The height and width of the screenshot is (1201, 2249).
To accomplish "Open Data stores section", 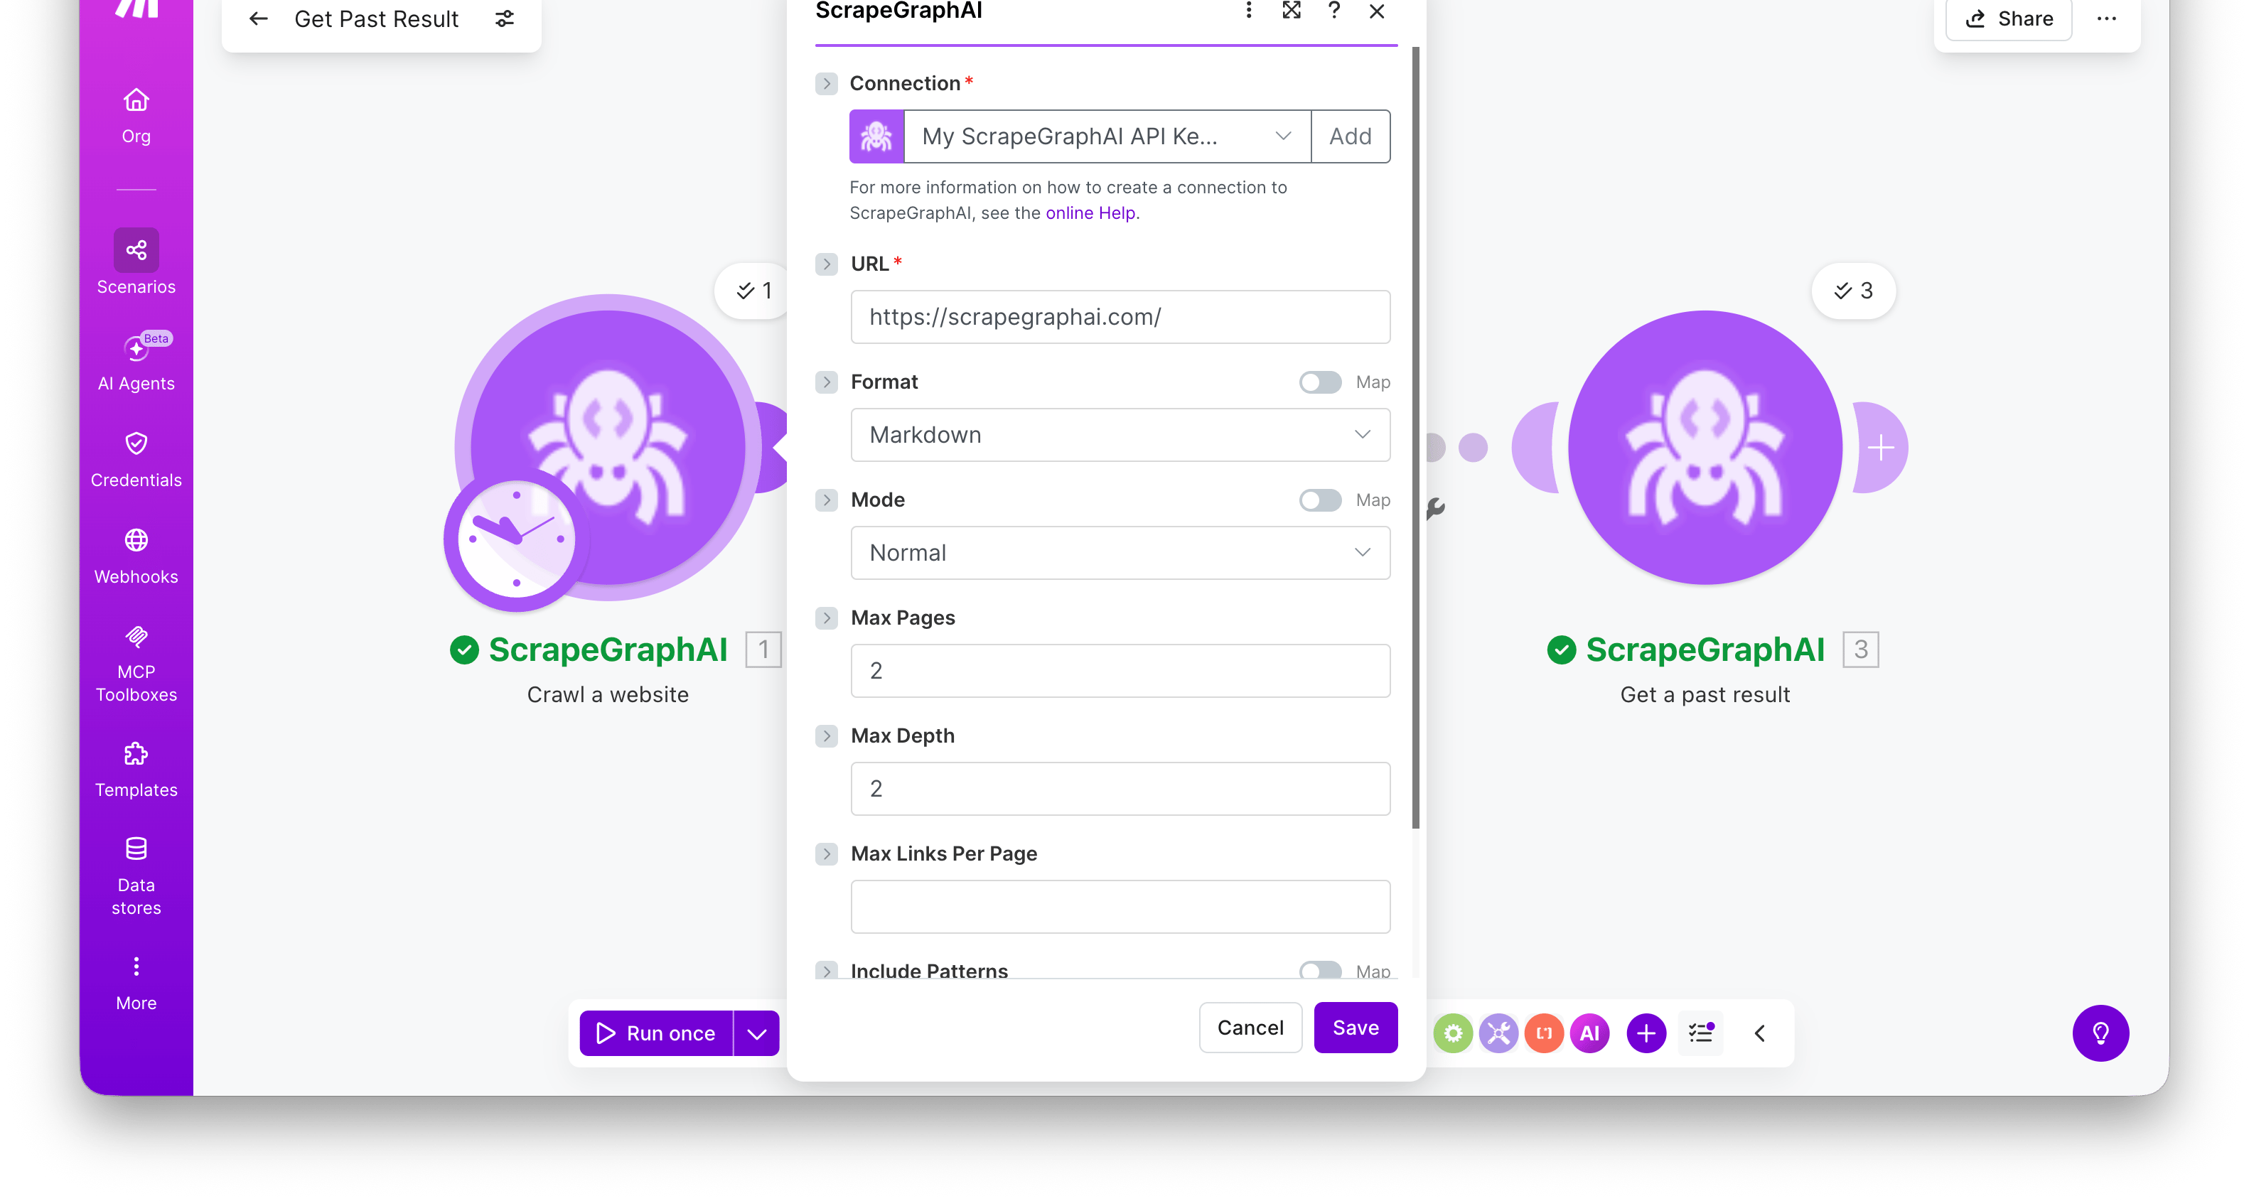I will (x=136, y=876).
